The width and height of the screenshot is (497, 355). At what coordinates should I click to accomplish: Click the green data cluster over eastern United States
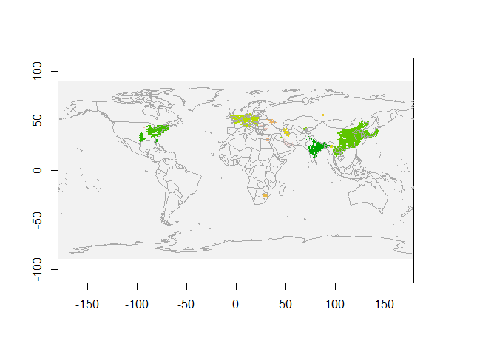pos(157,132)
